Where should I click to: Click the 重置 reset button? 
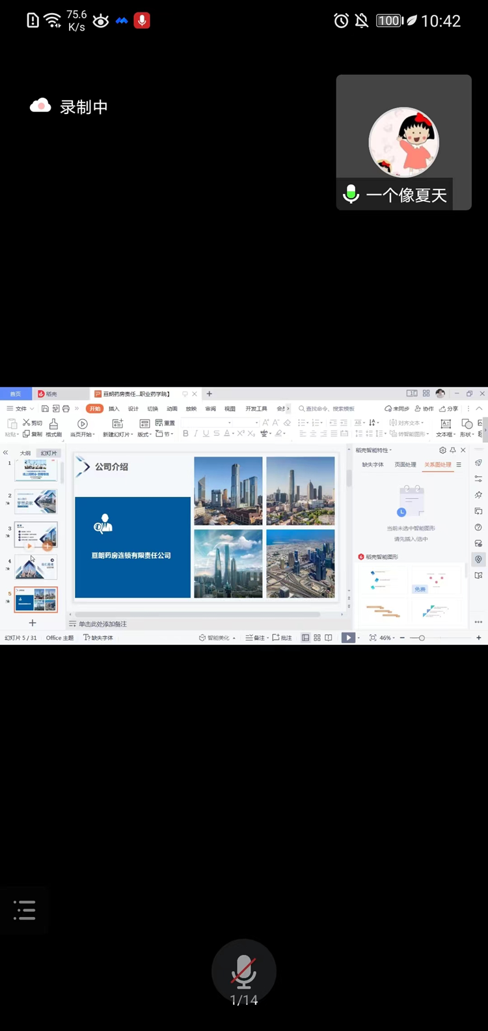[165, 423]
